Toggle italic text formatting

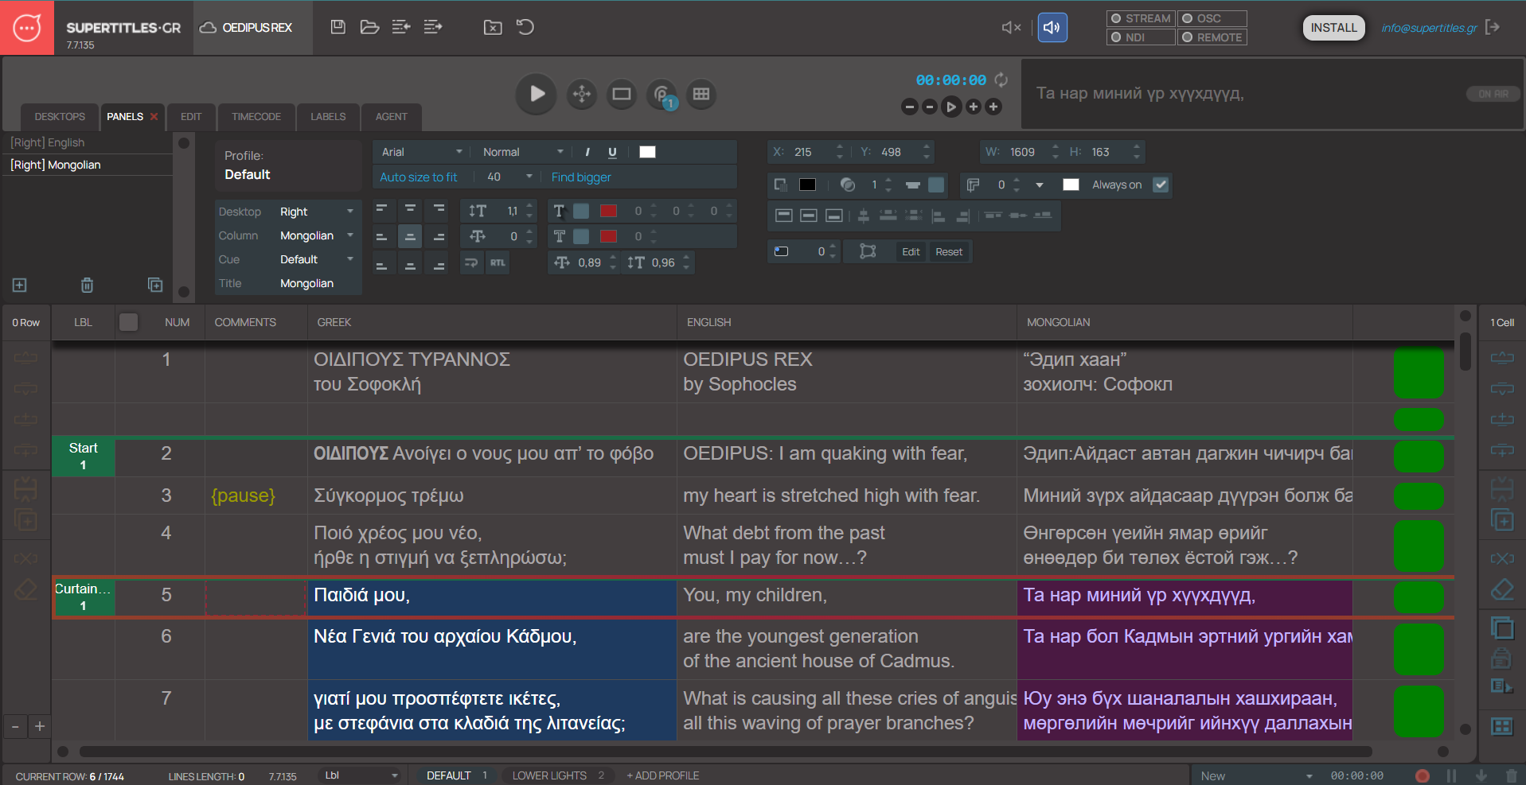click(x=587, y=152)
